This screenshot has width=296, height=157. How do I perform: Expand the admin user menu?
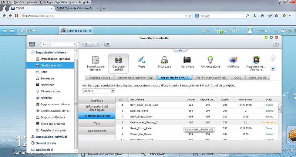[264, 30]
